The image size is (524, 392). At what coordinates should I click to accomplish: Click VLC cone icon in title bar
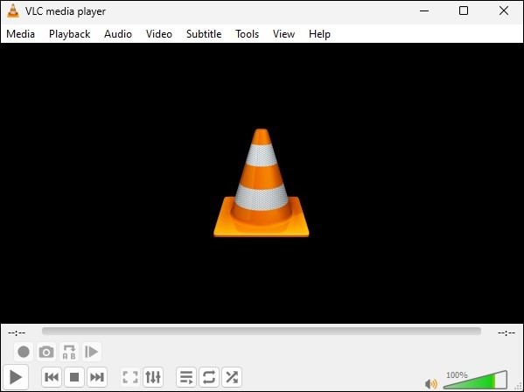[x=13, y=11]
